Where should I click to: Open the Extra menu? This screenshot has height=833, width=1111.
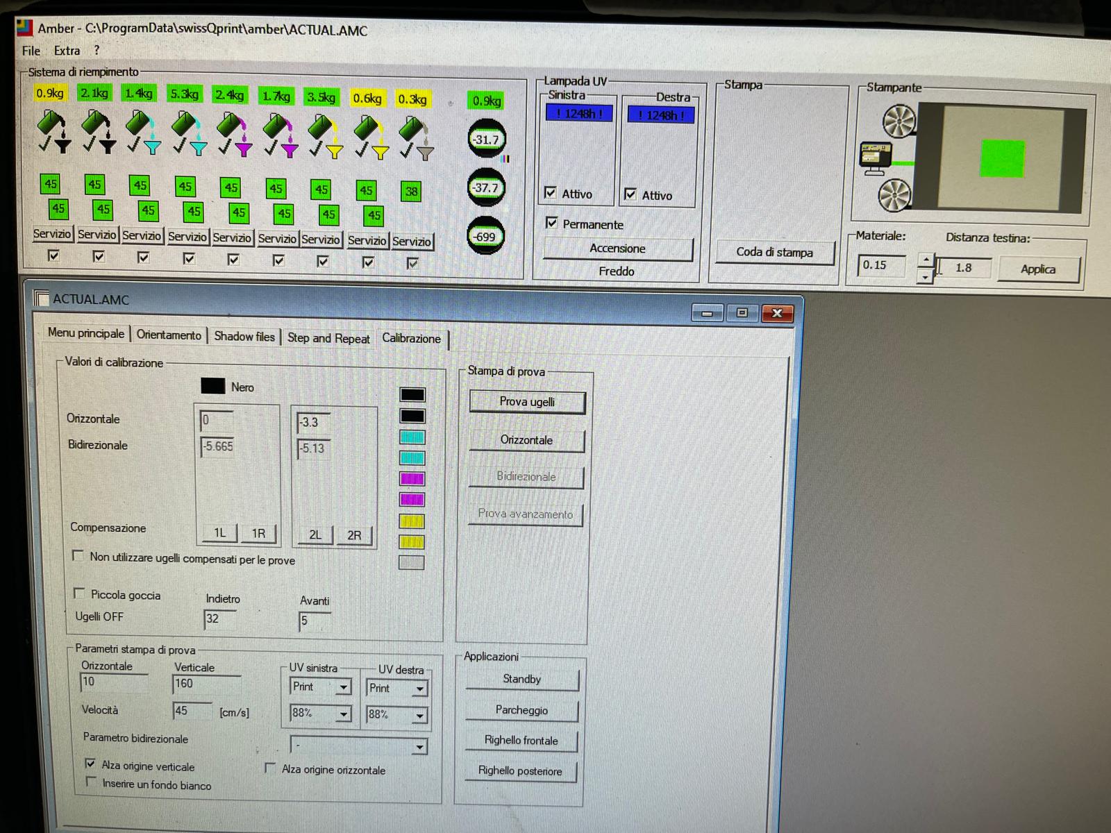(x=67, y=51)
